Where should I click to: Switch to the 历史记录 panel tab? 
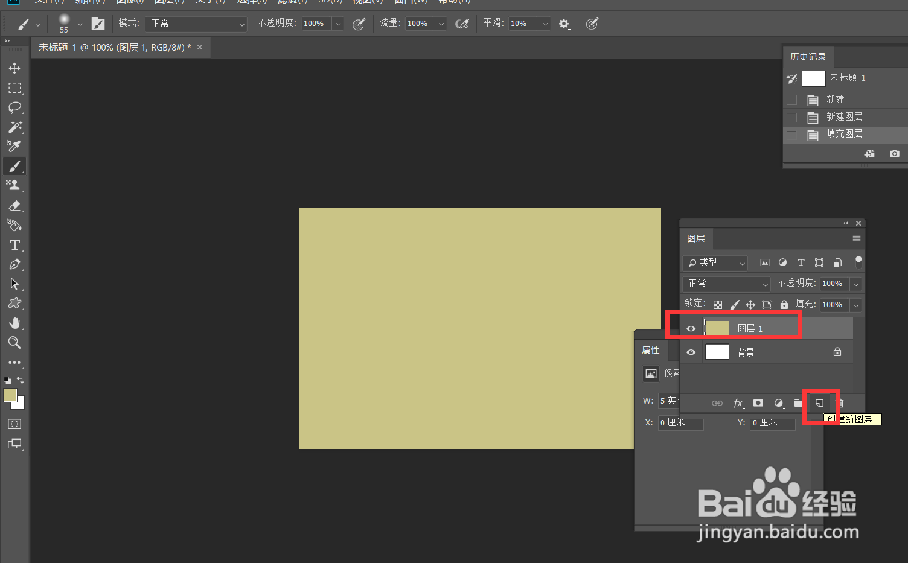tap(808, 57)
